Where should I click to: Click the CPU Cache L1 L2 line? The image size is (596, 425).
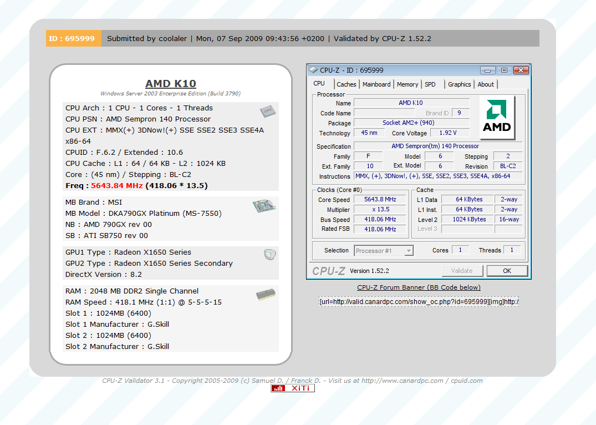pyautogui.click(x=145, y=163)
